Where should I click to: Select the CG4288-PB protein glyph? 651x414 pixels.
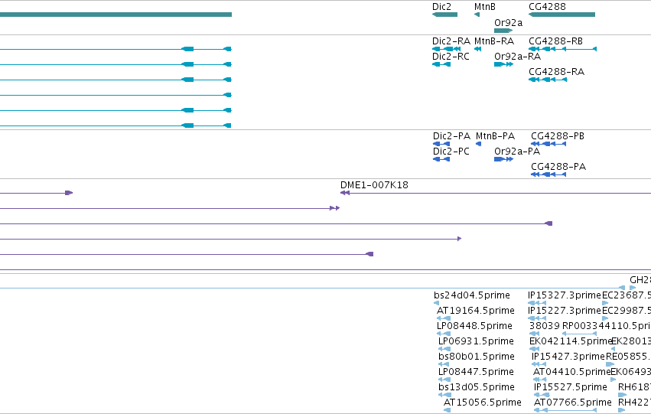point(548,144)
